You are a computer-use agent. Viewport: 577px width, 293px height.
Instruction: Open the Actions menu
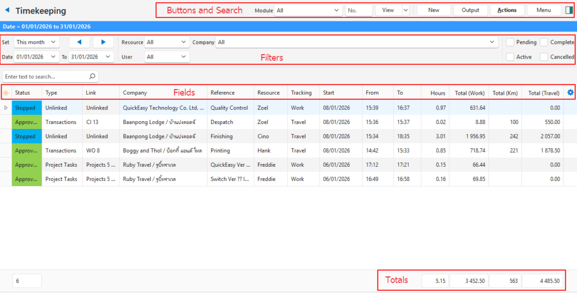click(x=507, y=10)
